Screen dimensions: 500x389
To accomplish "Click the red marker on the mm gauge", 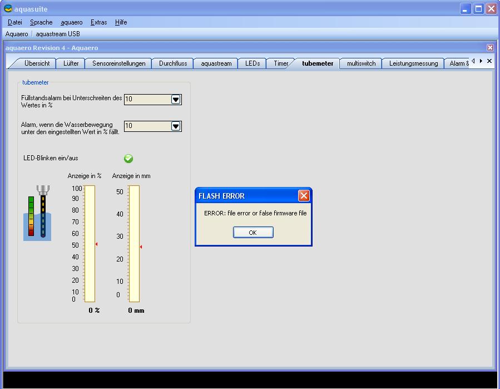I will point(141,247).
